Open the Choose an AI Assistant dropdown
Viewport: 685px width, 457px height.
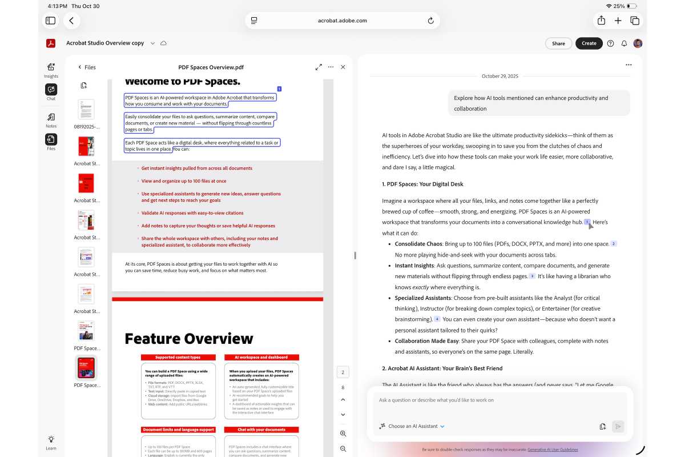pyautogui.click(x=411, y=426)
